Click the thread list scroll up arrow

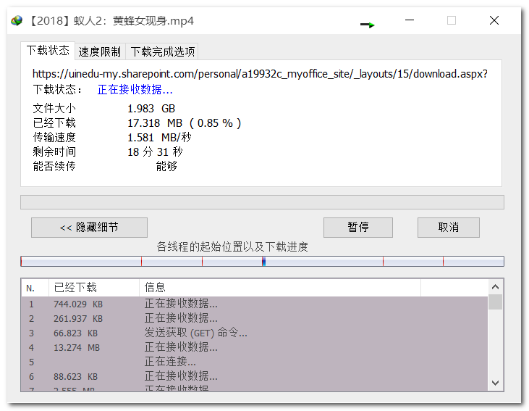495,287
